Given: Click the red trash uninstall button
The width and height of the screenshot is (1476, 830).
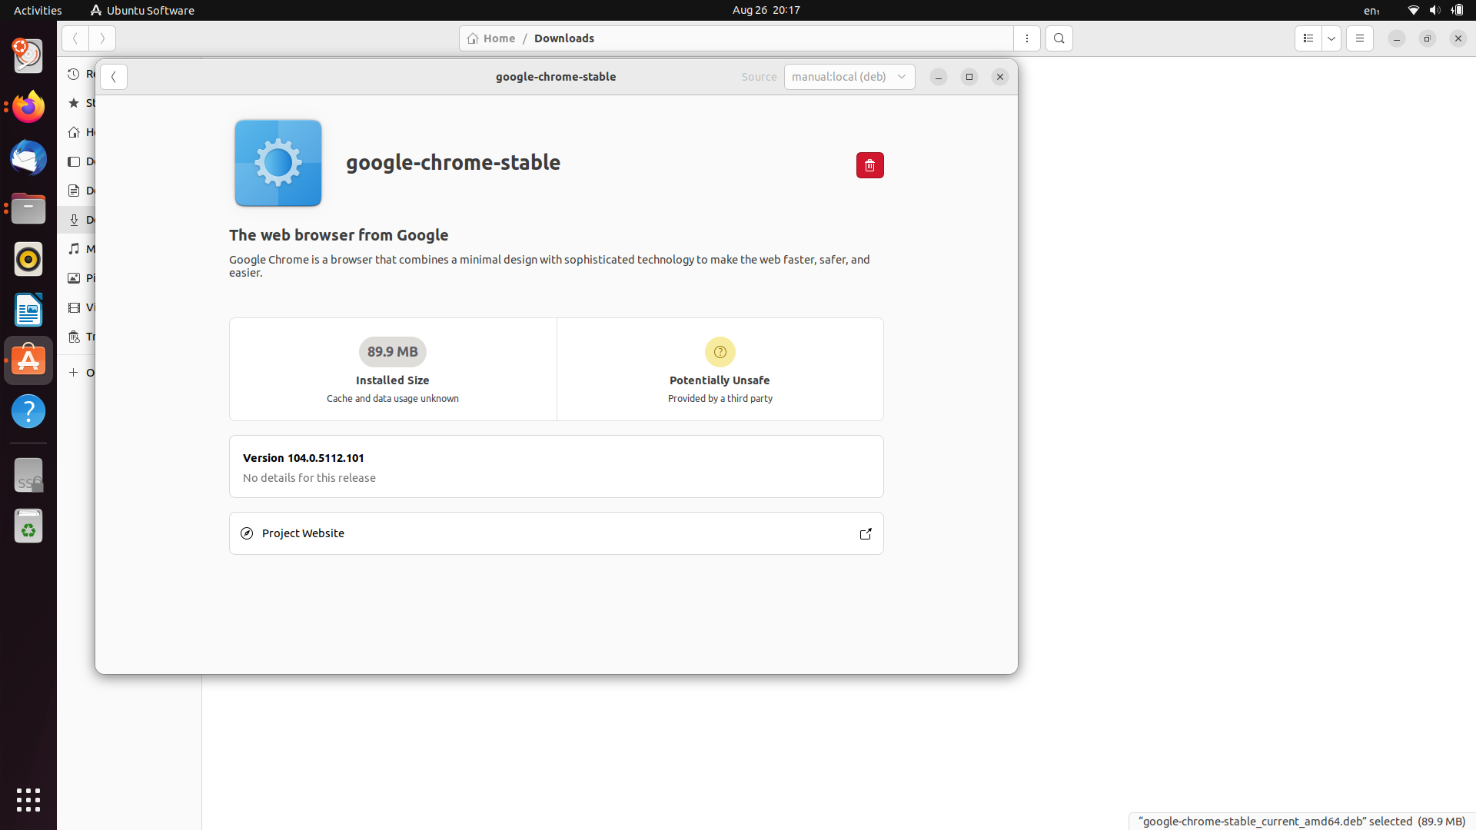Looking at the screenshot, I should 869,165.
